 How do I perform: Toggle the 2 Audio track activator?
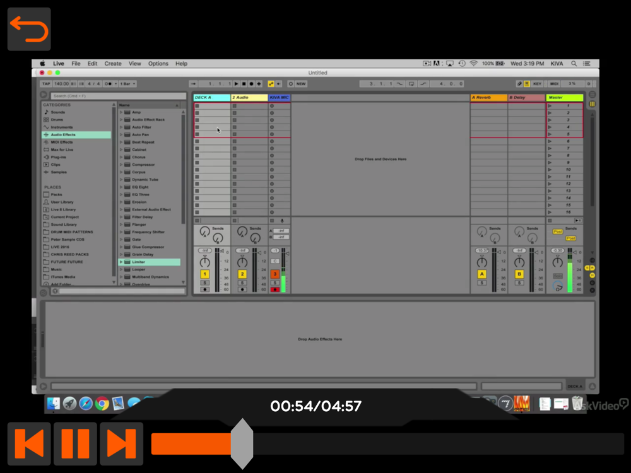pos(242,274)
